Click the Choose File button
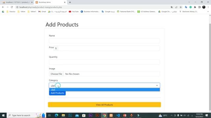The width and height of the screenshot is (211, 118). (56, 74)
